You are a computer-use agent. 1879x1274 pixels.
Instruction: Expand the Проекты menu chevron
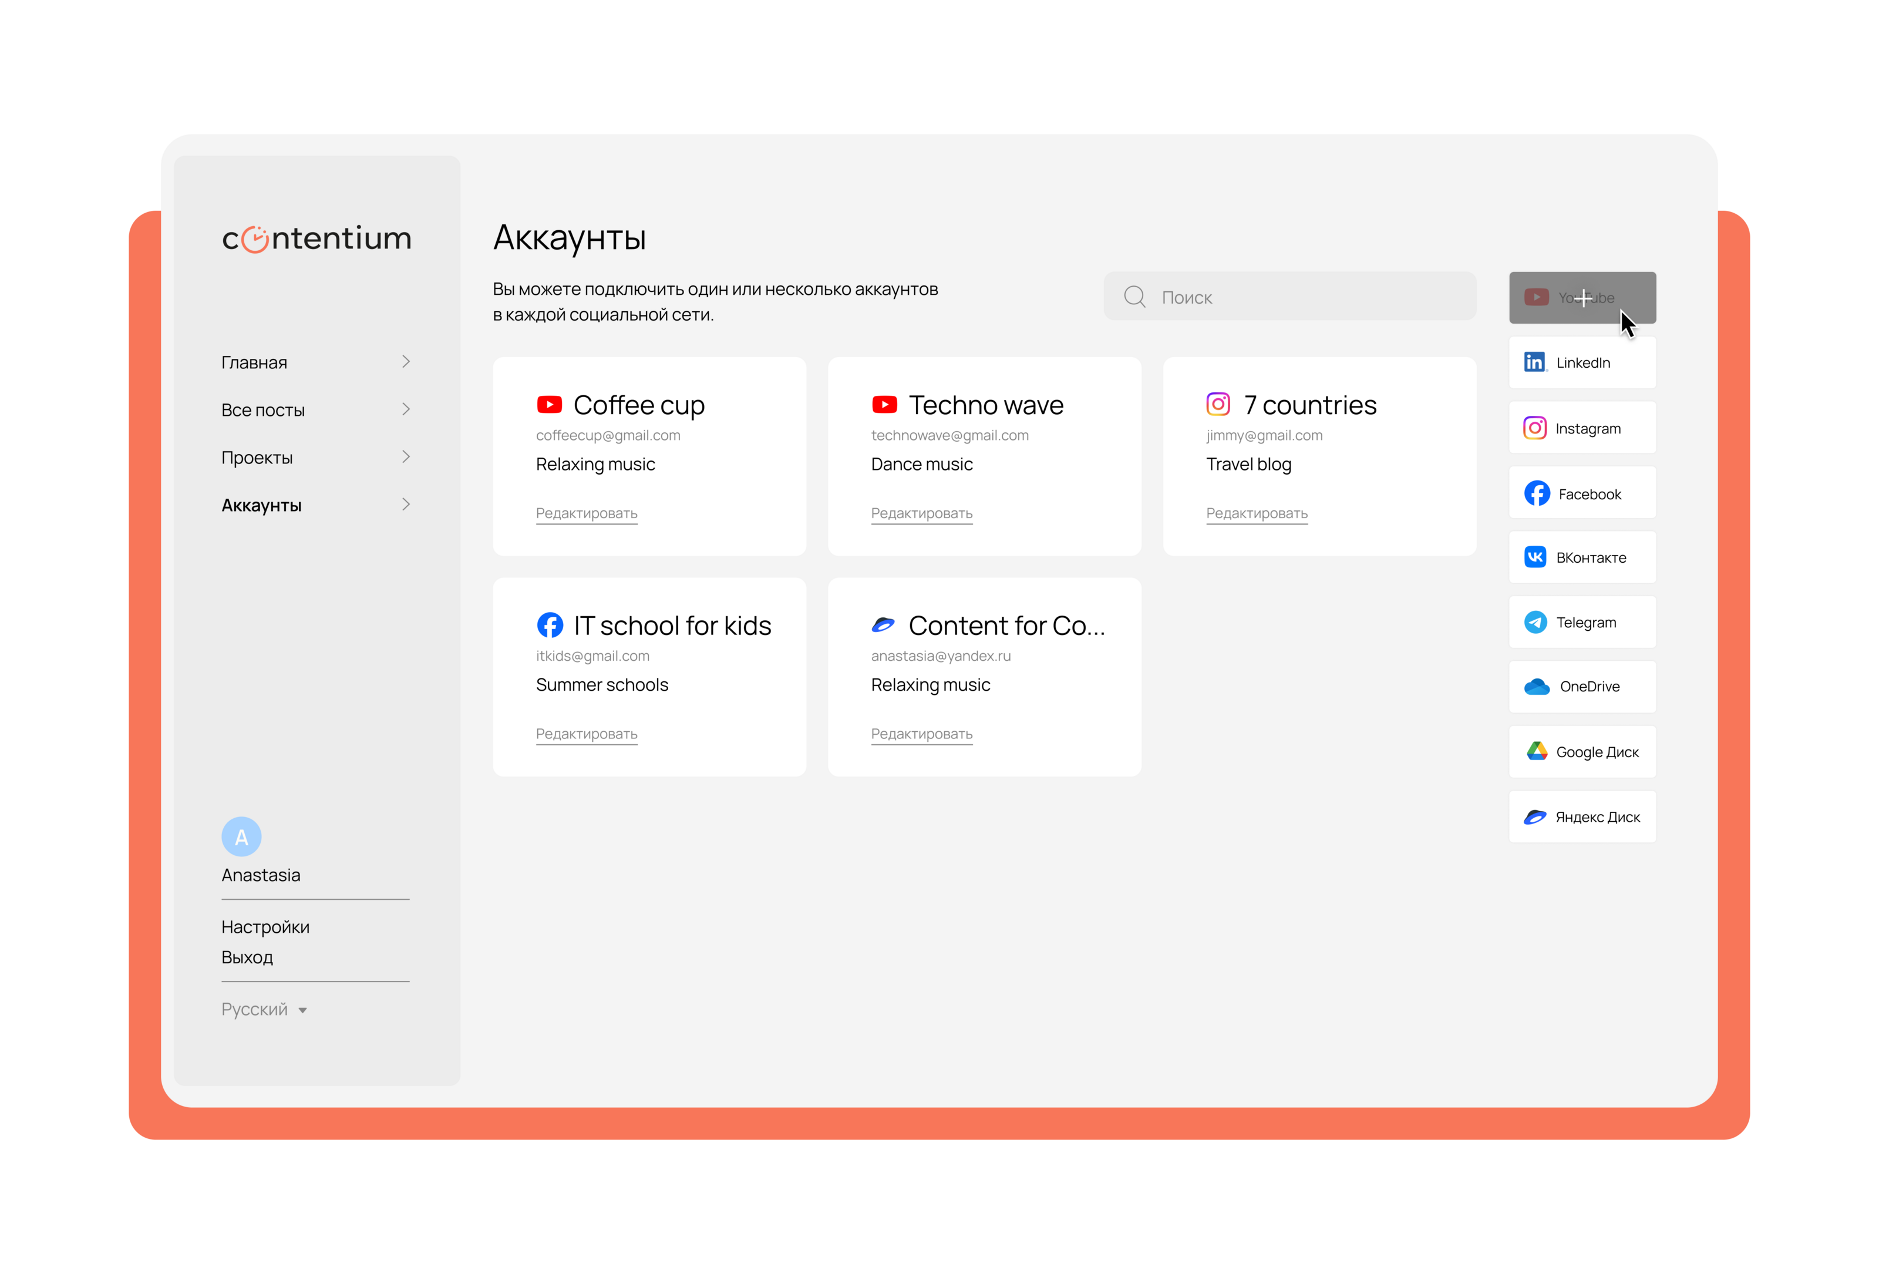[x=406, y=456]
